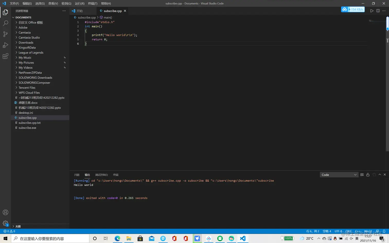Open the Explorer view in activity bar
Screen dimensions: 389x243
pos(5,12)
